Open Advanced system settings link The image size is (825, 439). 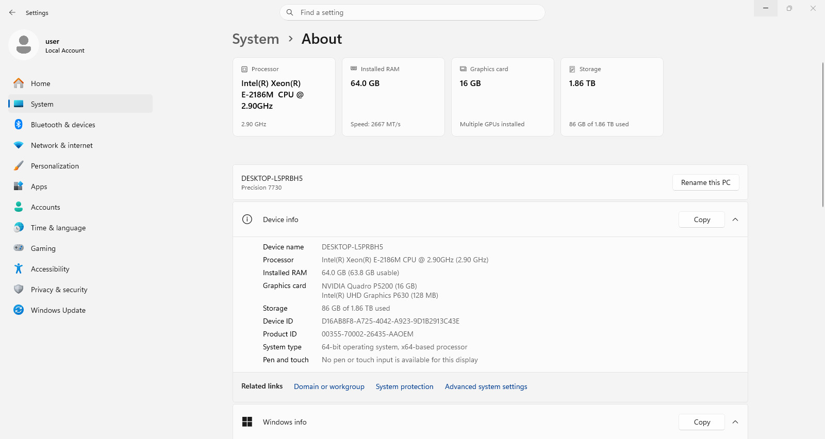486,386
